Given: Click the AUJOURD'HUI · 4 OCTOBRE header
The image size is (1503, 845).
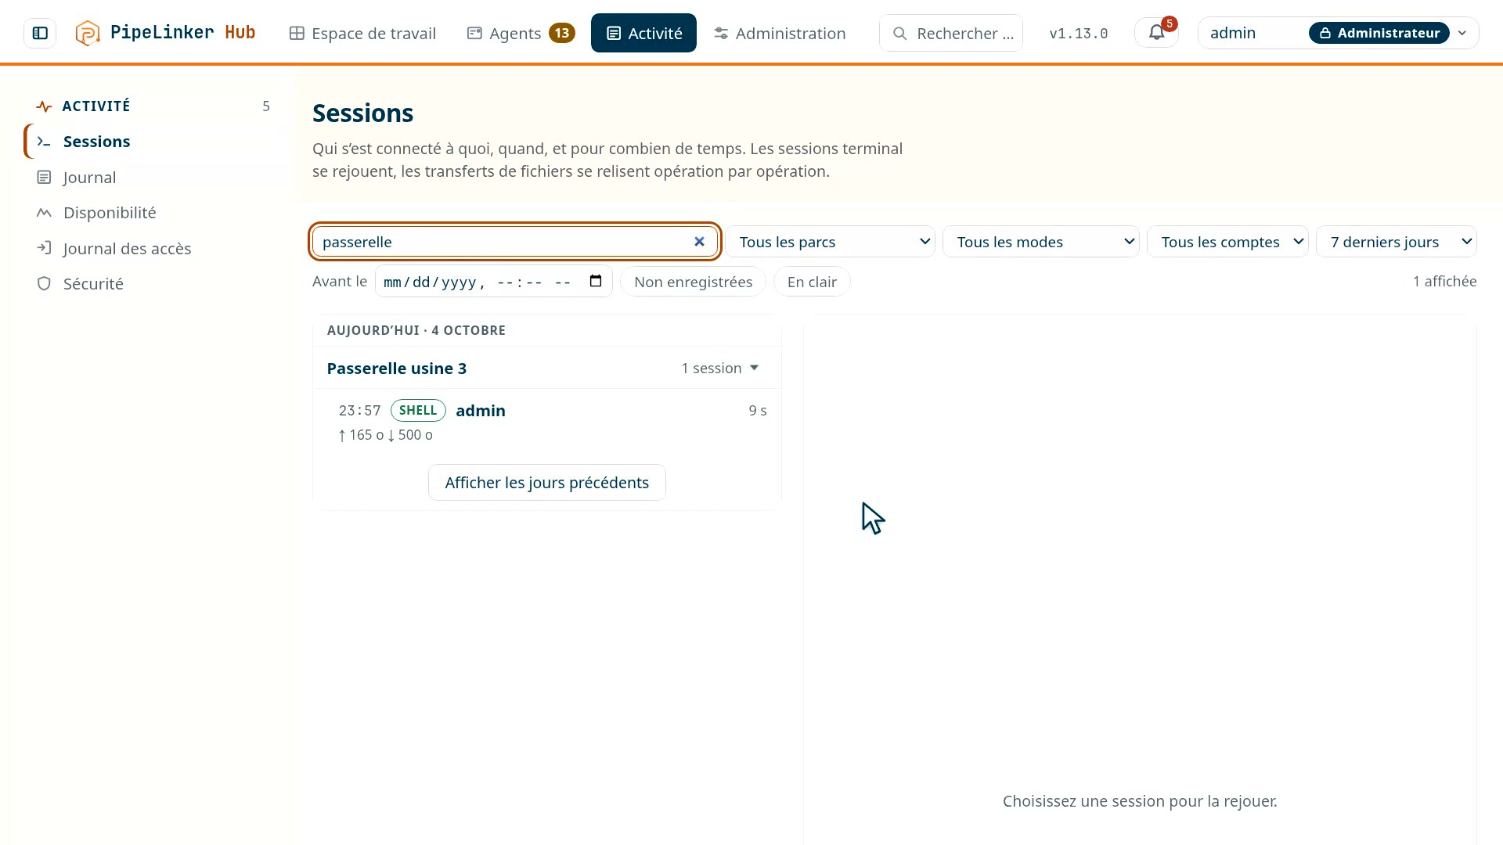Looking at the screenshot, I should tap(416, 330).
